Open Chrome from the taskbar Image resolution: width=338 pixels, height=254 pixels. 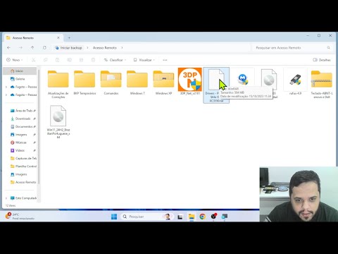202,217
